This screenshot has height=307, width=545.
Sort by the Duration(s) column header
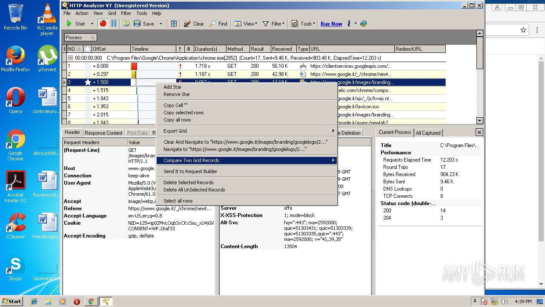tap(209, 49)
